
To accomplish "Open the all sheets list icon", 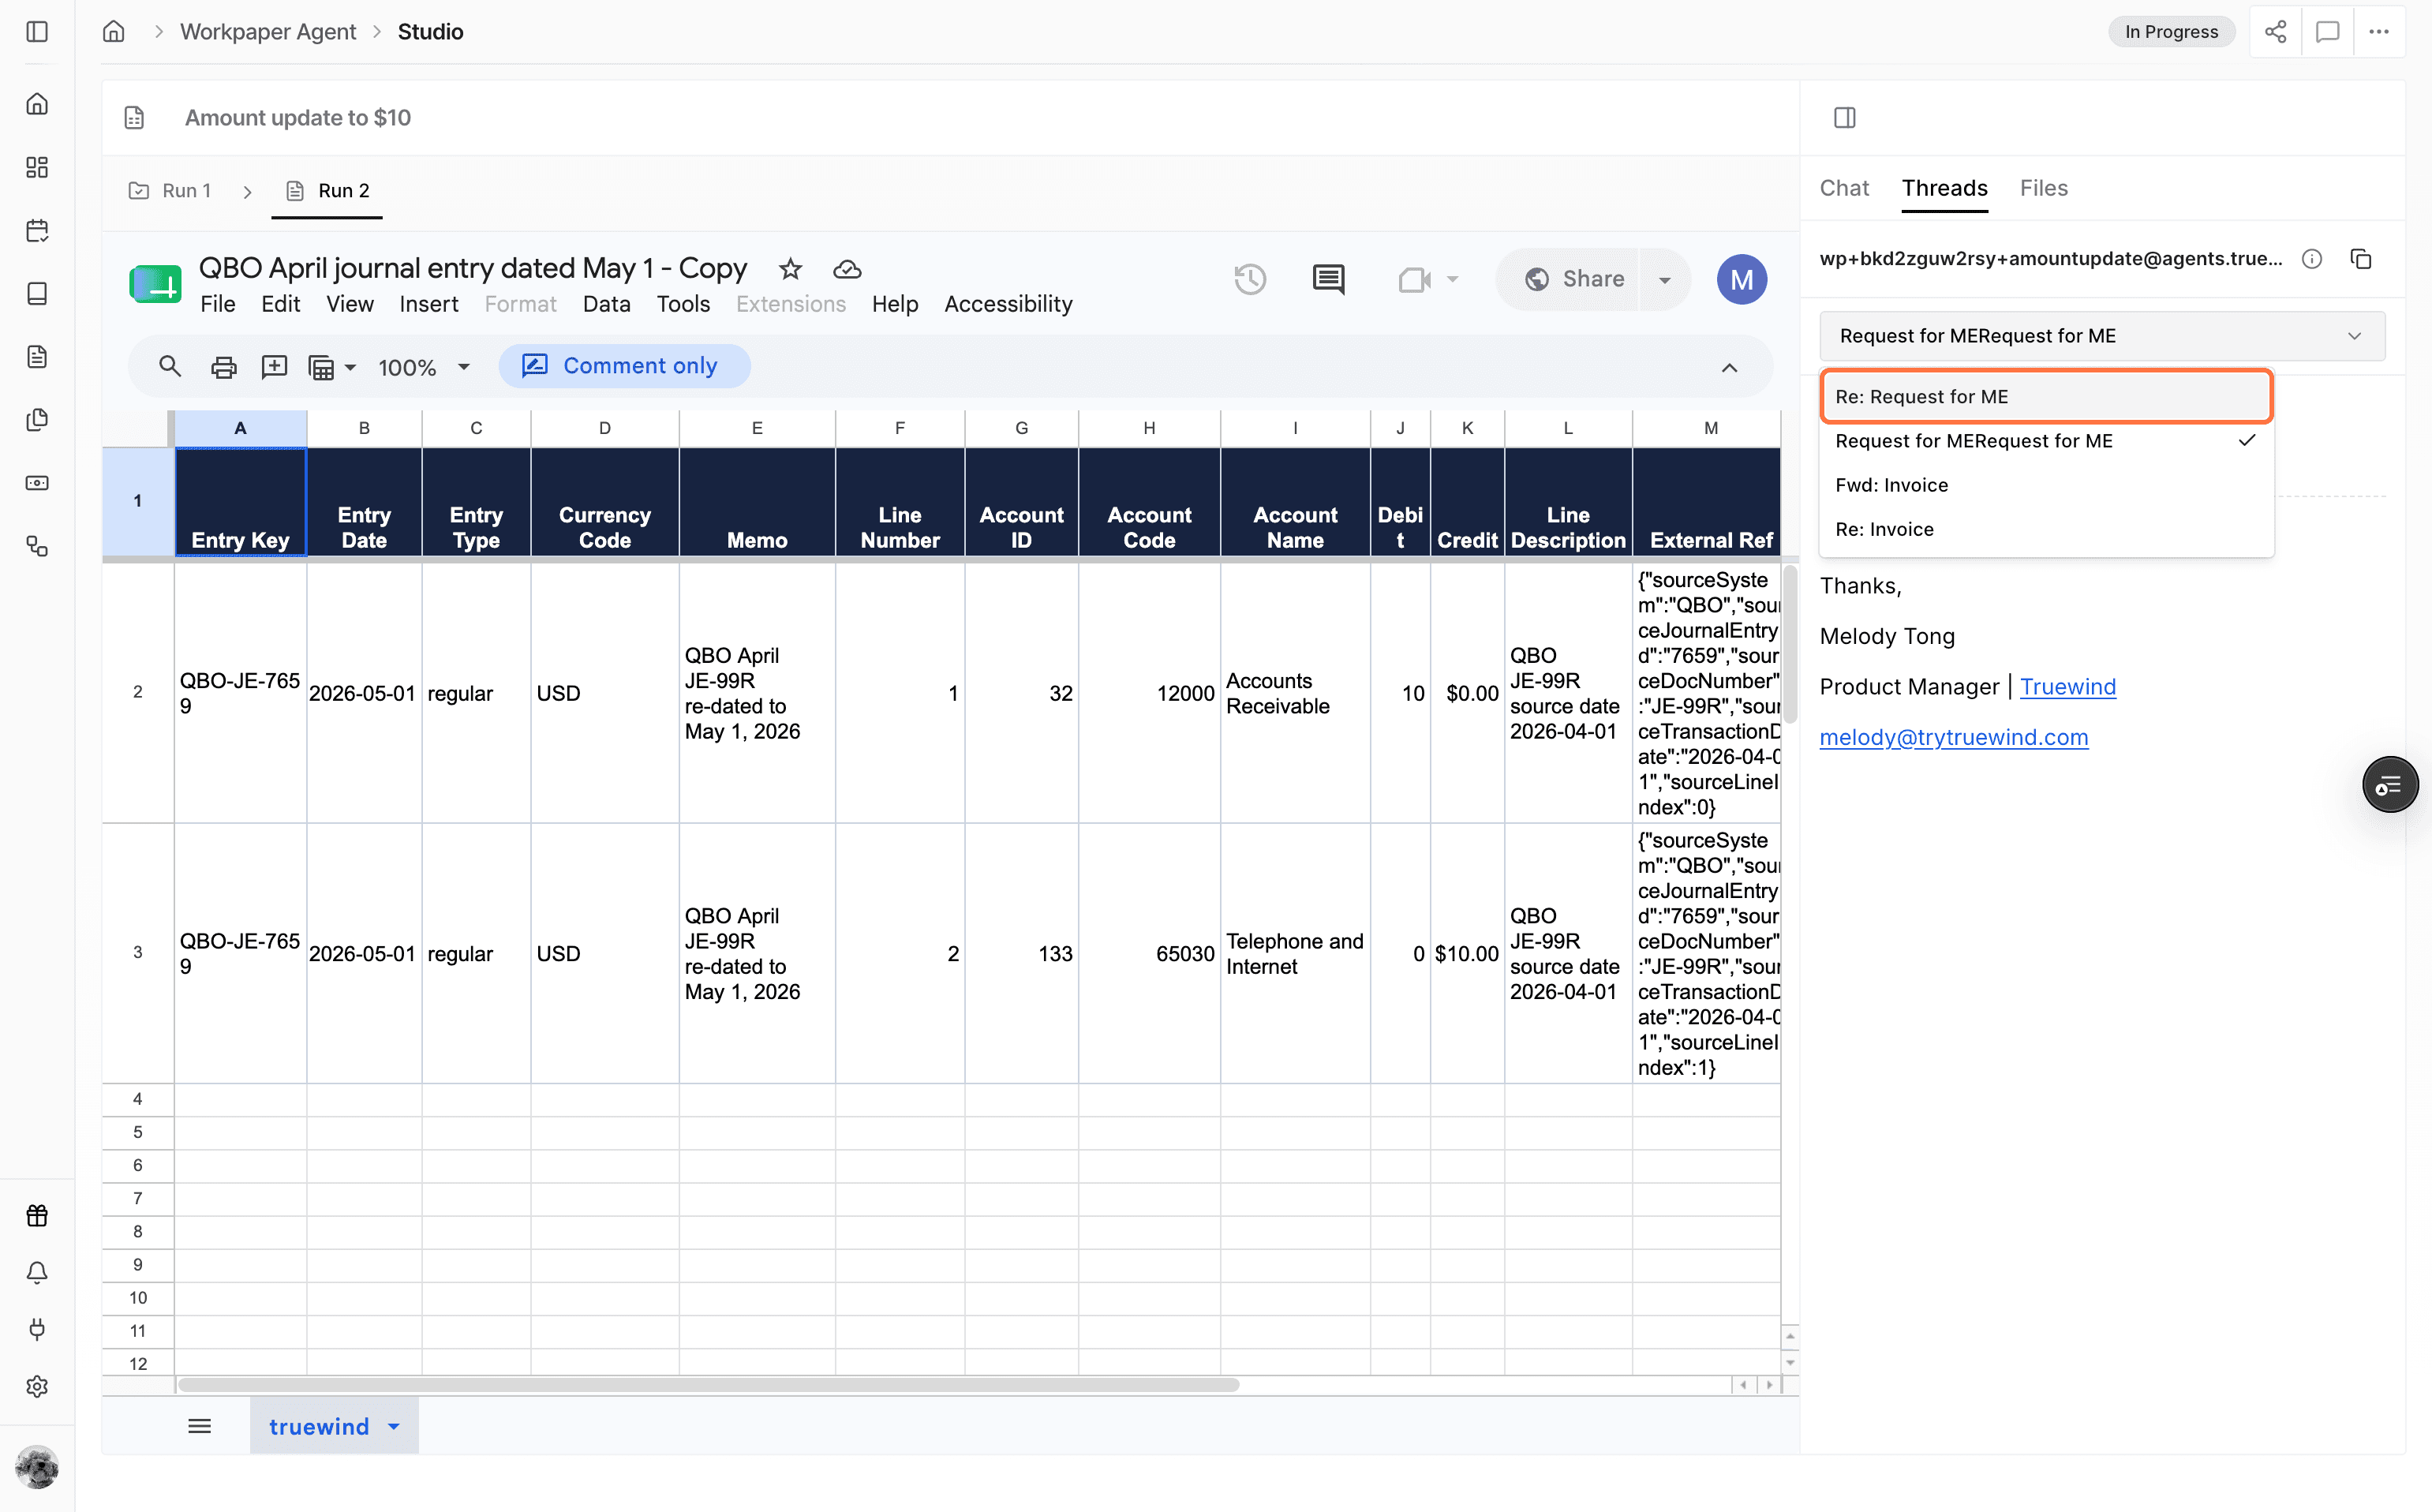I will tap(200, 1426).
